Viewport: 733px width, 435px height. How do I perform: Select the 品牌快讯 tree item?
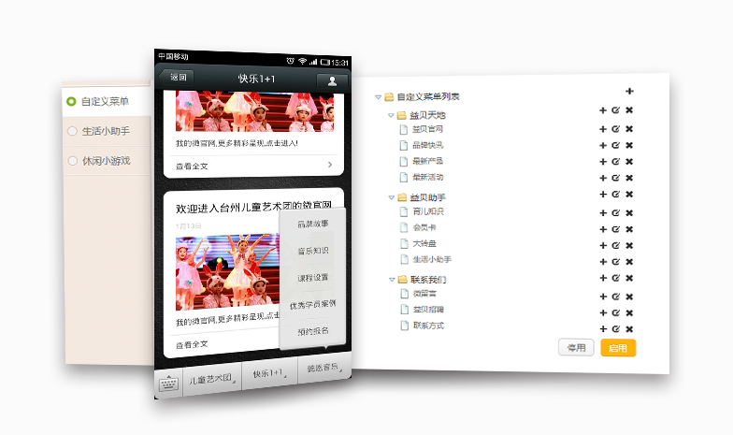[427, 146]
